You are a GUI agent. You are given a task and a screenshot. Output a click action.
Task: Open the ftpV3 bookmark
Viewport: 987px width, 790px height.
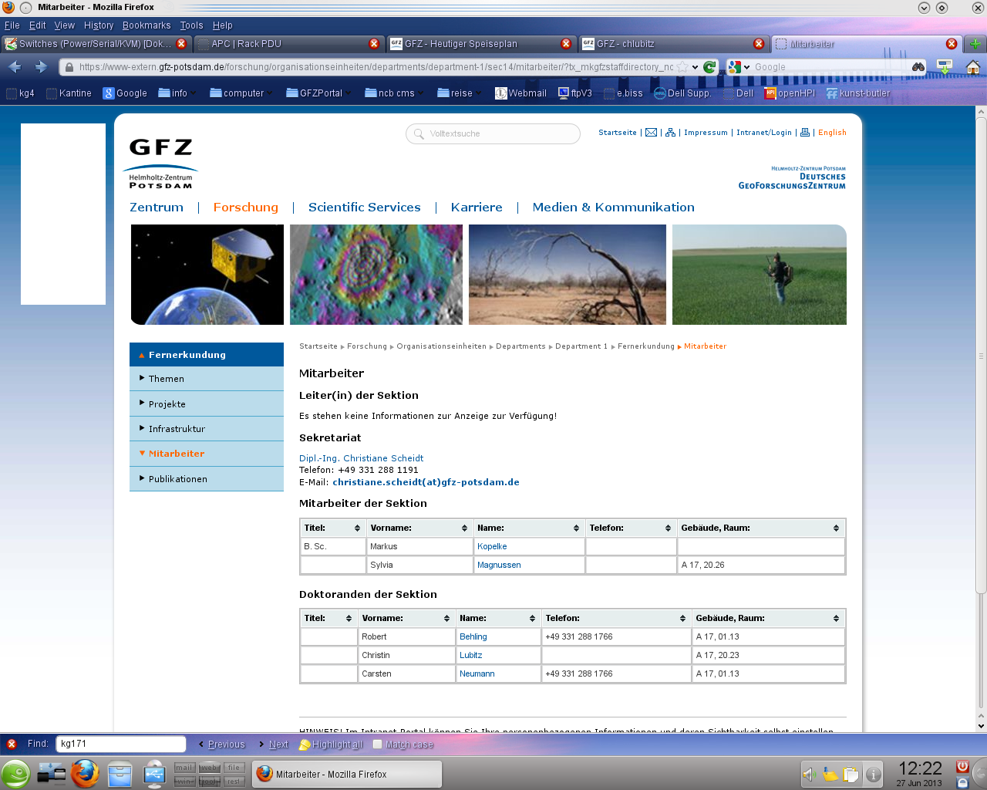(x=575, y=93)
